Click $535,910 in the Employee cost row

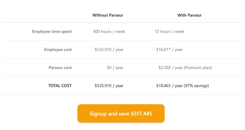point(103,49)
